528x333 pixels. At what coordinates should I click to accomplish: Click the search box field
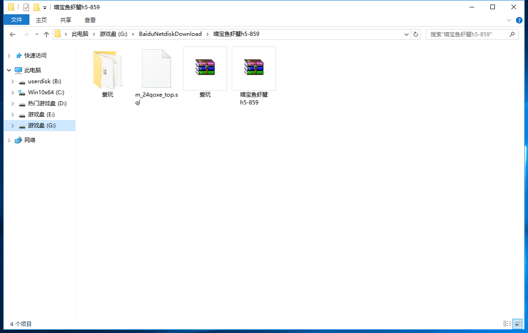coord(467,34)
